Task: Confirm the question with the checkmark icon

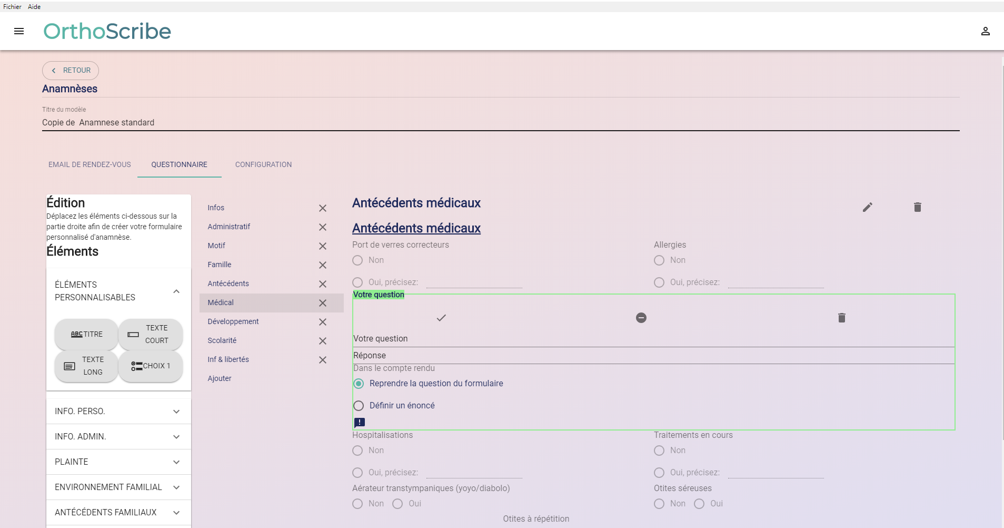Action: coord(441,318)
